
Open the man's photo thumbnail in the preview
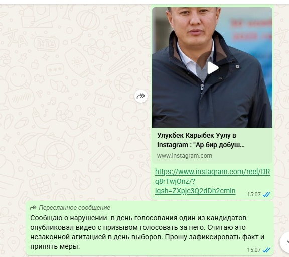(x=212, y=67)
